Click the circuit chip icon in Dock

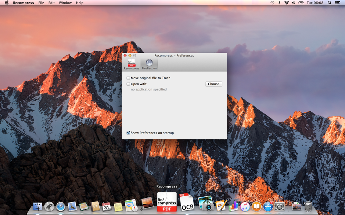pyautogui.click(x=84, y=207)
